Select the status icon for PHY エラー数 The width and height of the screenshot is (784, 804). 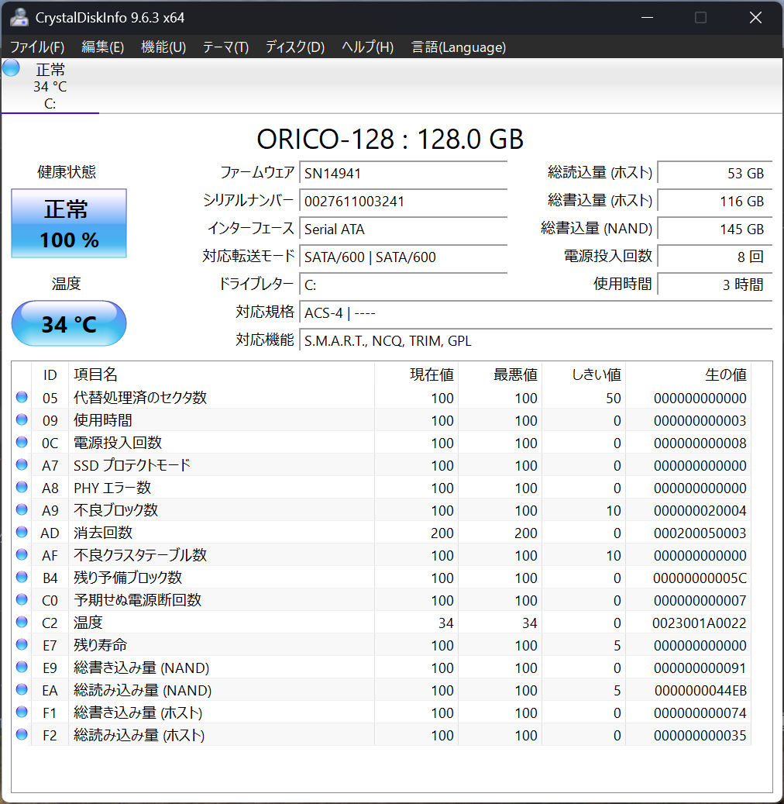pyautogui.click(x=22, y=488)
